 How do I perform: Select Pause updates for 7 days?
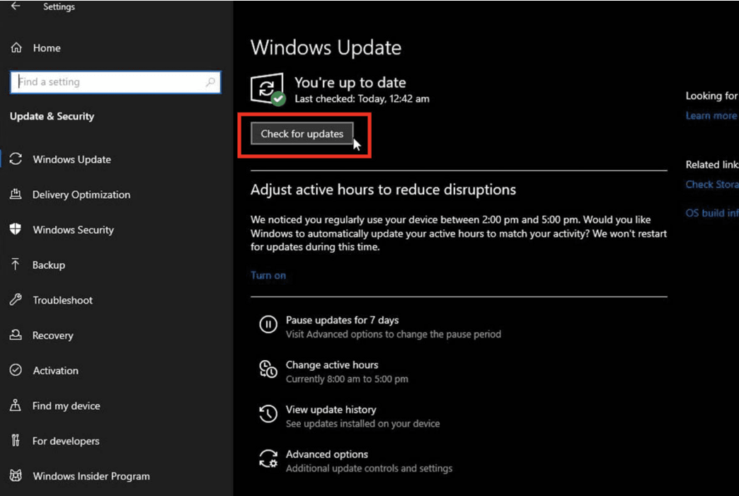point(342,321)
